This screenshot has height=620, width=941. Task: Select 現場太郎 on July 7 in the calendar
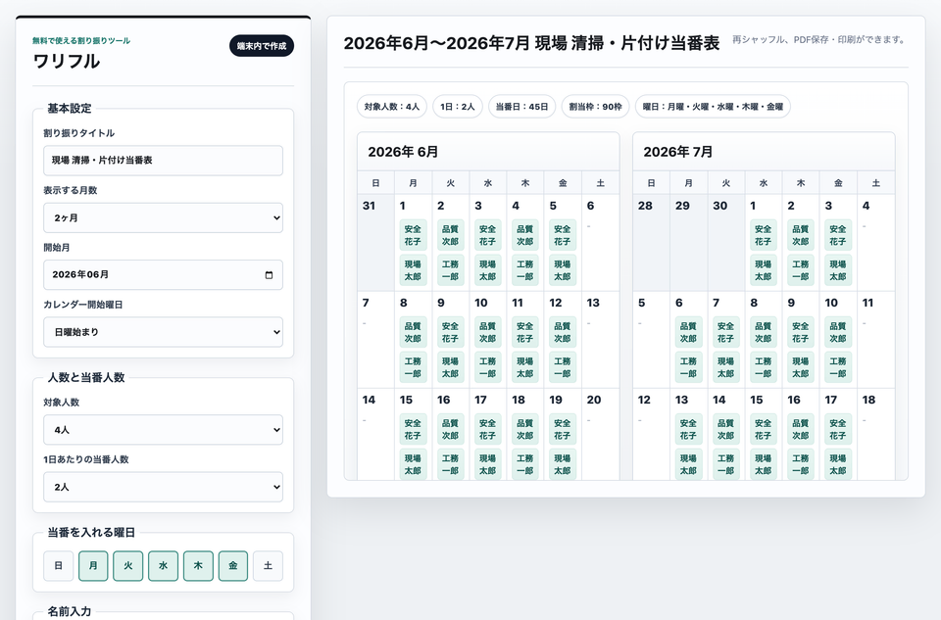pyautogui.click(x=725, y=367)
